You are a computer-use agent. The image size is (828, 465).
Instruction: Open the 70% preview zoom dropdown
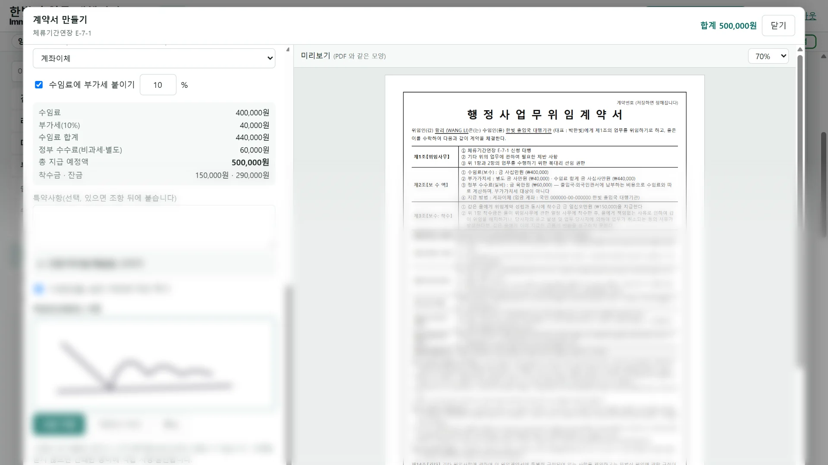point(768,56)
